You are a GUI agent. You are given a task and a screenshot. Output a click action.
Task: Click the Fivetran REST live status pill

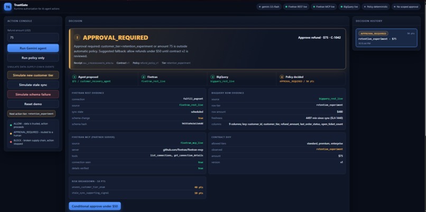(x=296, y=7)
